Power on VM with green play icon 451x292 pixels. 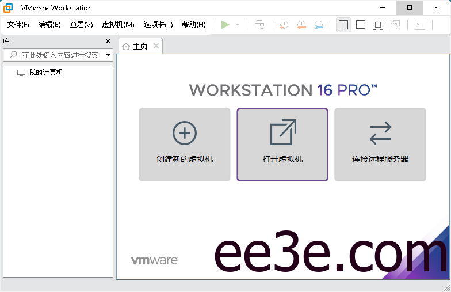(x=225, y=25)
